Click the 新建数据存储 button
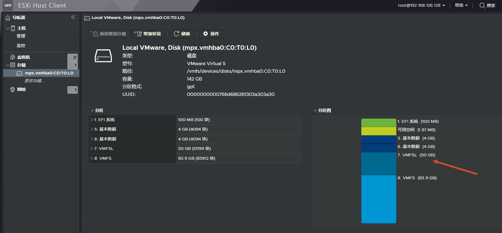Image resolution: width=502 pixels, height=233 pixels. (x=109, y=34)
